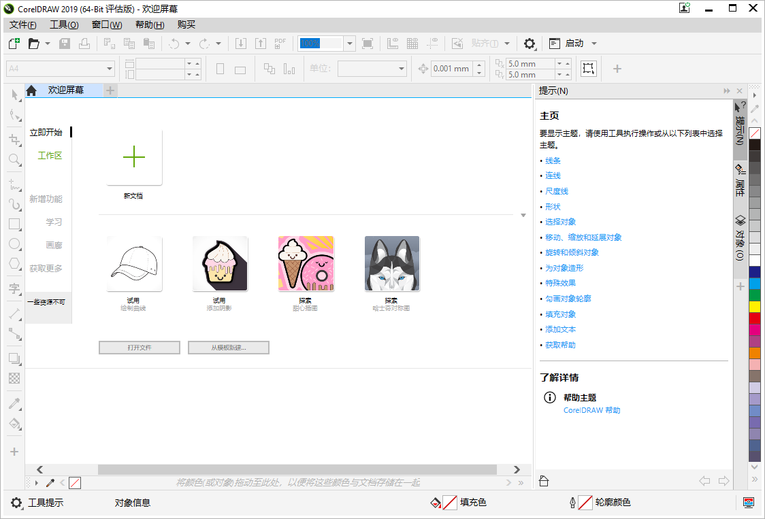
Task: Select the Zoom magnifier tool
Action: pyautogui.click(x=15, y=159)
